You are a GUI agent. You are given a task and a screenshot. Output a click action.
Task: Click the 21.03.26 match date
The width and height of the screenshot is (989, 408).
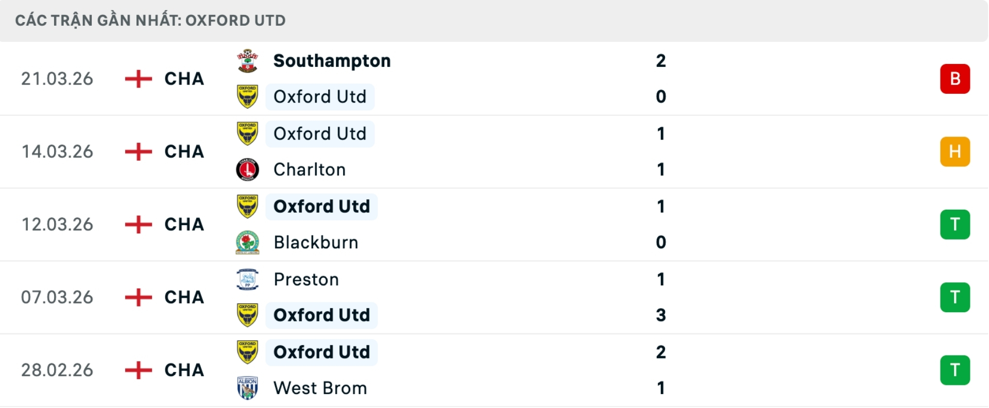click(57, 79)
